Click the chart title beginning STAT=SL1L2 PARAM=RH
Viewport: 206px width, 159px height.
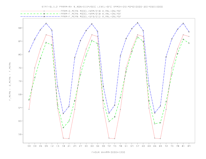click(x=102, y=7)
